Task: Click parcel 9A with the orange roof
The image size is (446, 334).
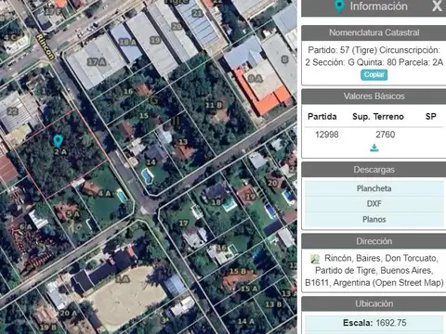Action: 256,79
